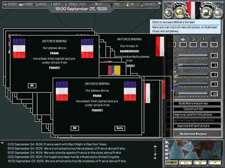
Task: Click the left French flag in front briefing
Action: tap(62, 91)
